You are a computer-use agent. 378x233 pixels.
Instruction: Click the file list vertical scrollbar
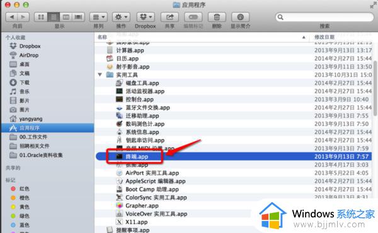[x=375, y=88]
